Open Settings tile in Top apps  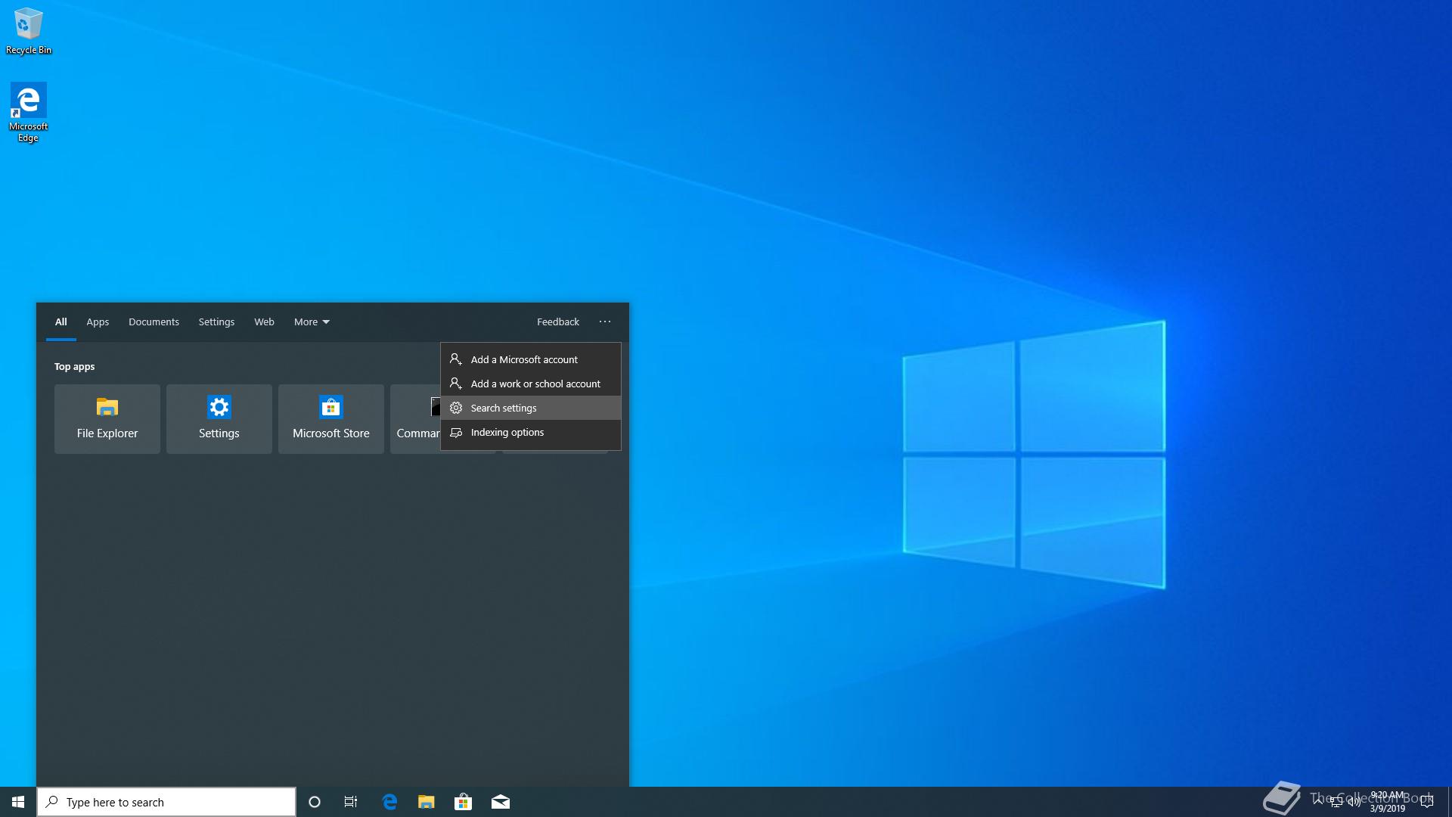click(x=219, y=419)
